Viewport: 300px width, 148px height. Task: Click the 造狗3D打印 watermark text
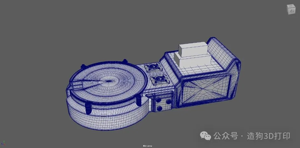tap(268, 136)
